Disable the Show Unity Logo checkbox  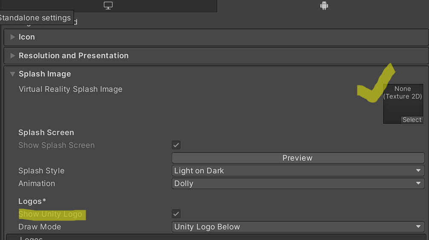pyautogui.click(x=176, y=214)
